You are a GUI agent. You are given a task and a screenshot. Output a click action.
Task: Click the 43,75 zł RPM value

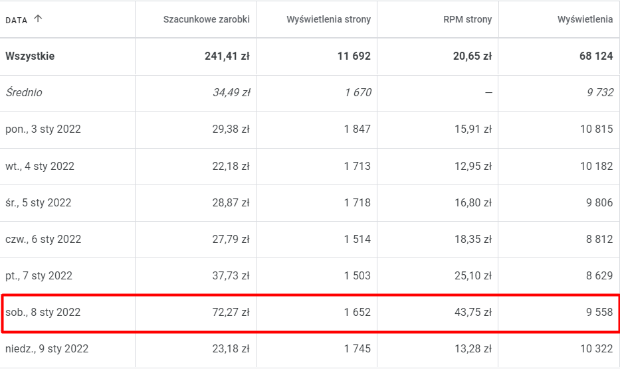[472, 312]
